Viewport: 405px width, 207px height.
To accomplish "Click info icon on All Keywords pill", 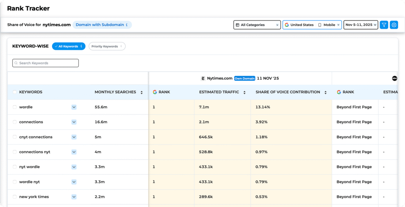I will point(81,46).
